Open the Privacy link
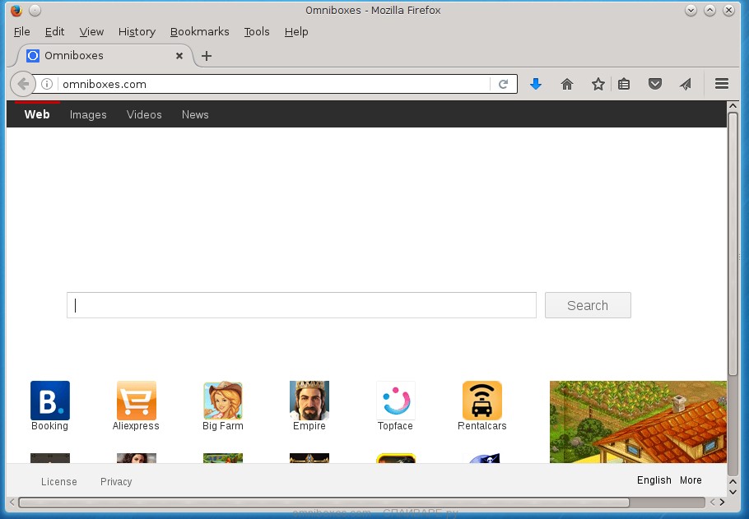The height and width of the screenshot is (519, 749). [115, 481]
